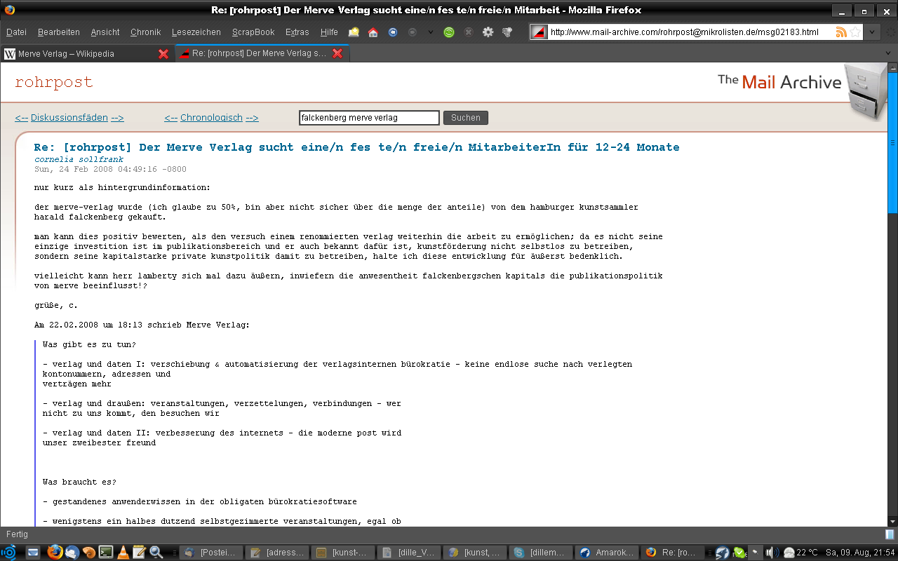
Task: Expand the URL bar history dropdown
Action: pos(872,32)
